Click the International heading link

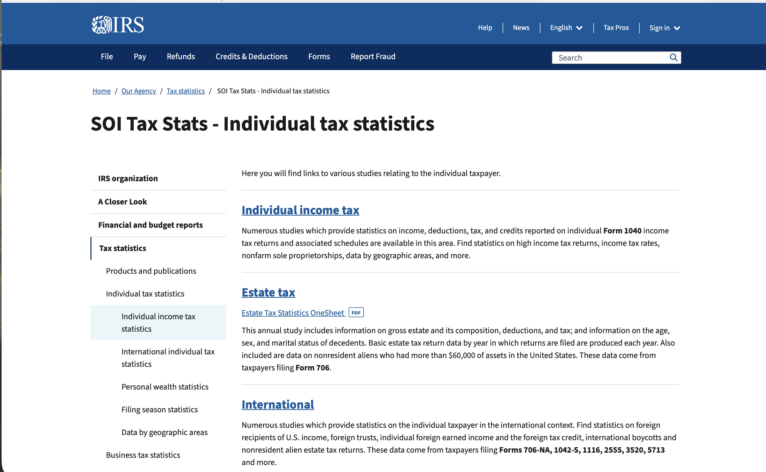point(278,405)
